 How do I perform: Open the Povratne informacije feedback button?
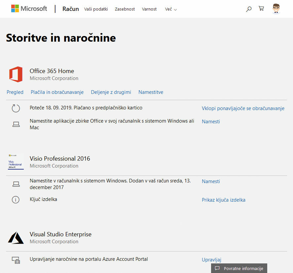click(239, 268)
